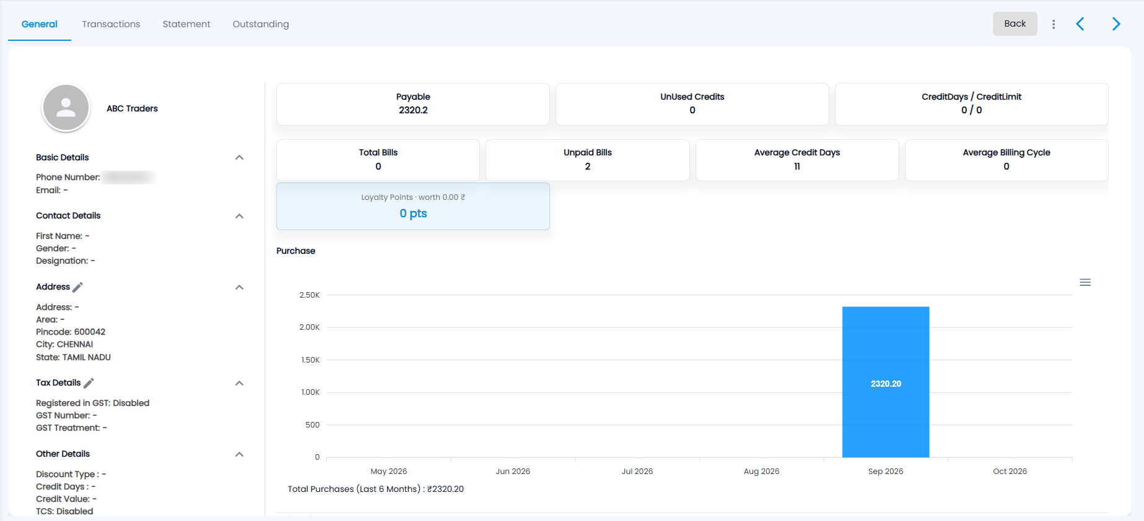Open the three-dot more options menu

pos(1054,24)
